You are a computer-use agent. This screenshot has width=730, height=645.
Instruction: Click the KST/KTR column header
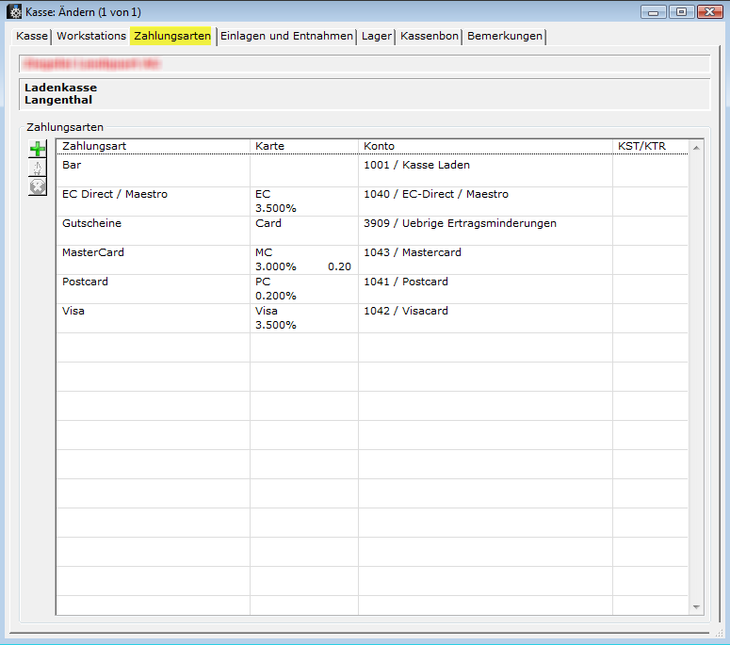click(641, 147)
